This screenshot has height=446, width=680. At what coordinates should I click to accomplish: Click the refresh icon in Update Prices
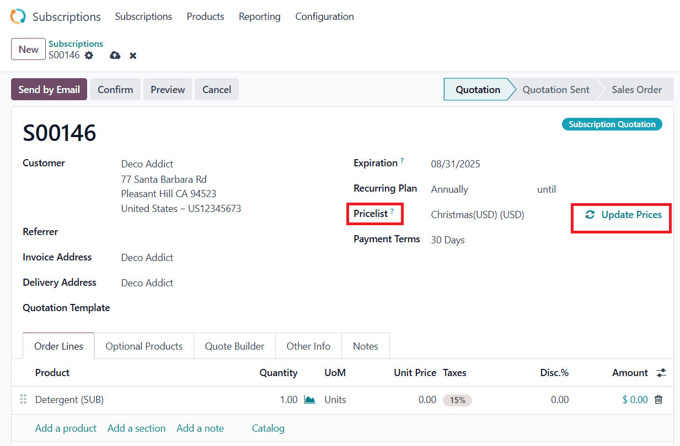click(590, 215)
